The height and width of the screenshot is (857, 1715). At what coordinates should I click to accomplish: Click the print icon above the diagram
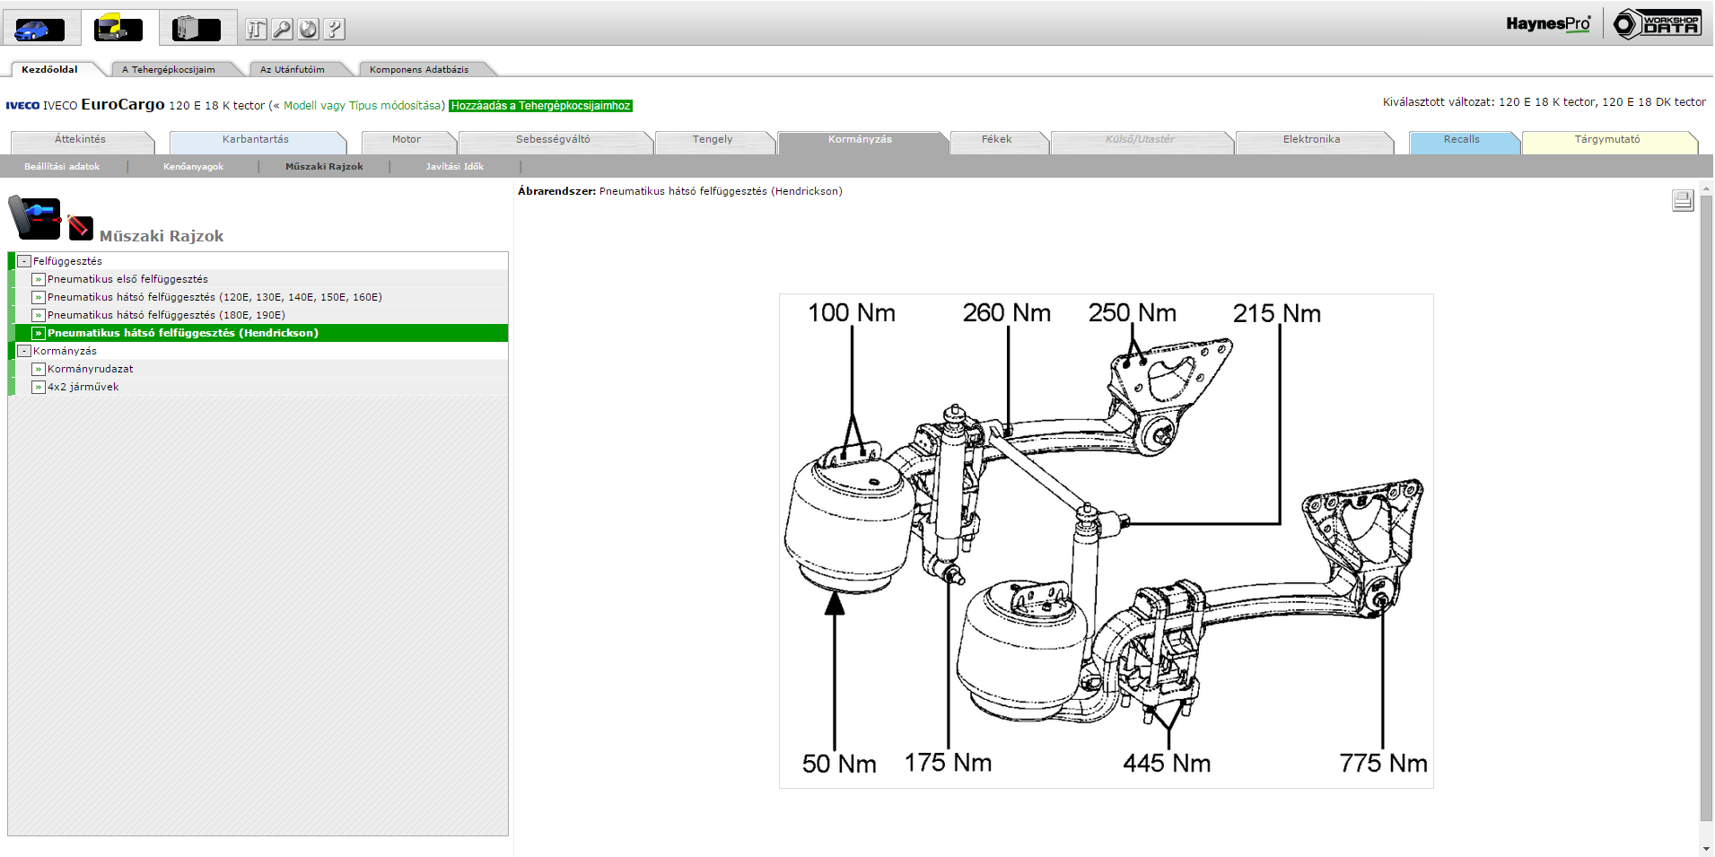coord(1682,201)
